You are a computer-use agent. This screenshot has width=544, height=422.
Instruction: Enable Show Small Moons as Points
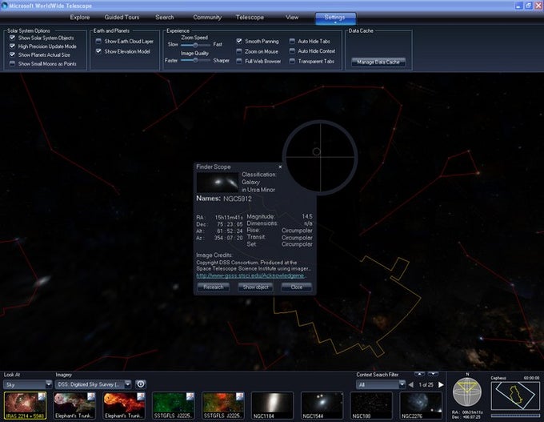tap(13, 63)
